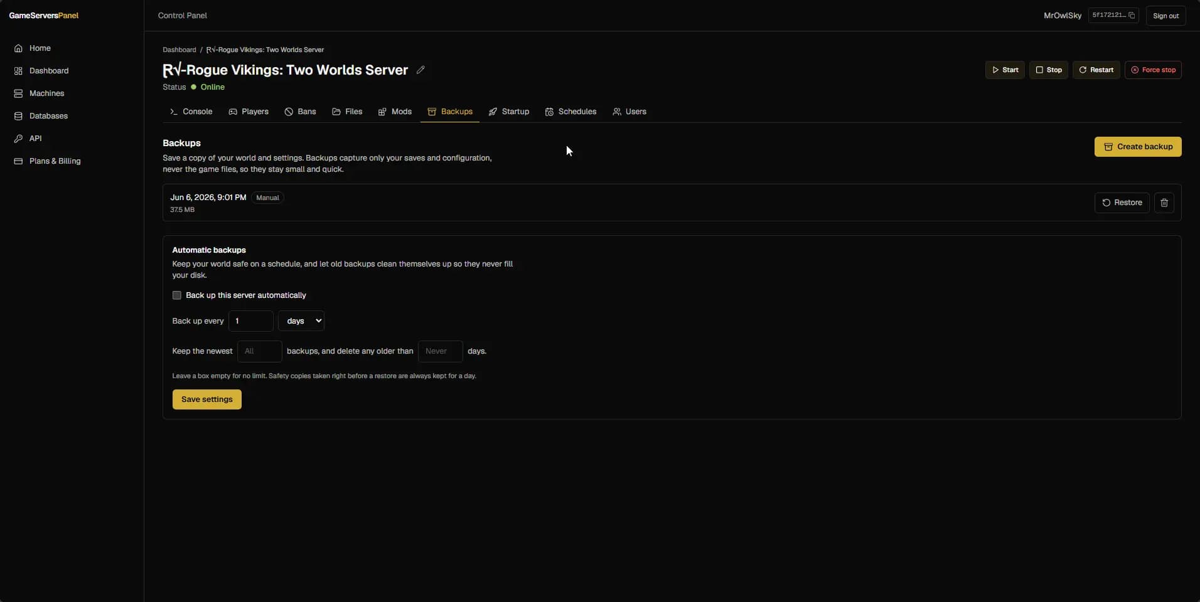Stop the server

(x=1048, y=70)
